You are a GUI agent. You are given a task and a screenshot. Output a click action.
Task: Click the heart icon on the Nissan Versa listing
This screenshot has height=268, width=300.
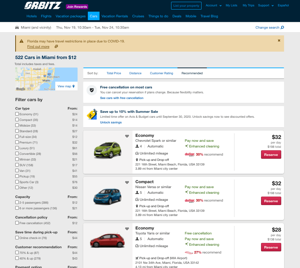tap(127, 183)
